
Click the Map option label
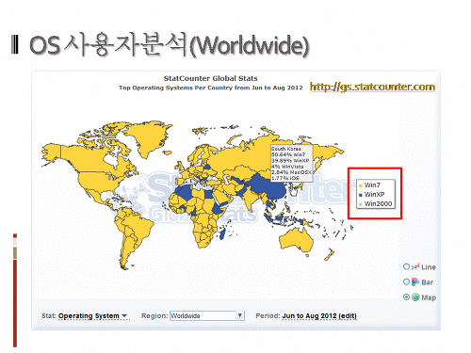[429, 297]
